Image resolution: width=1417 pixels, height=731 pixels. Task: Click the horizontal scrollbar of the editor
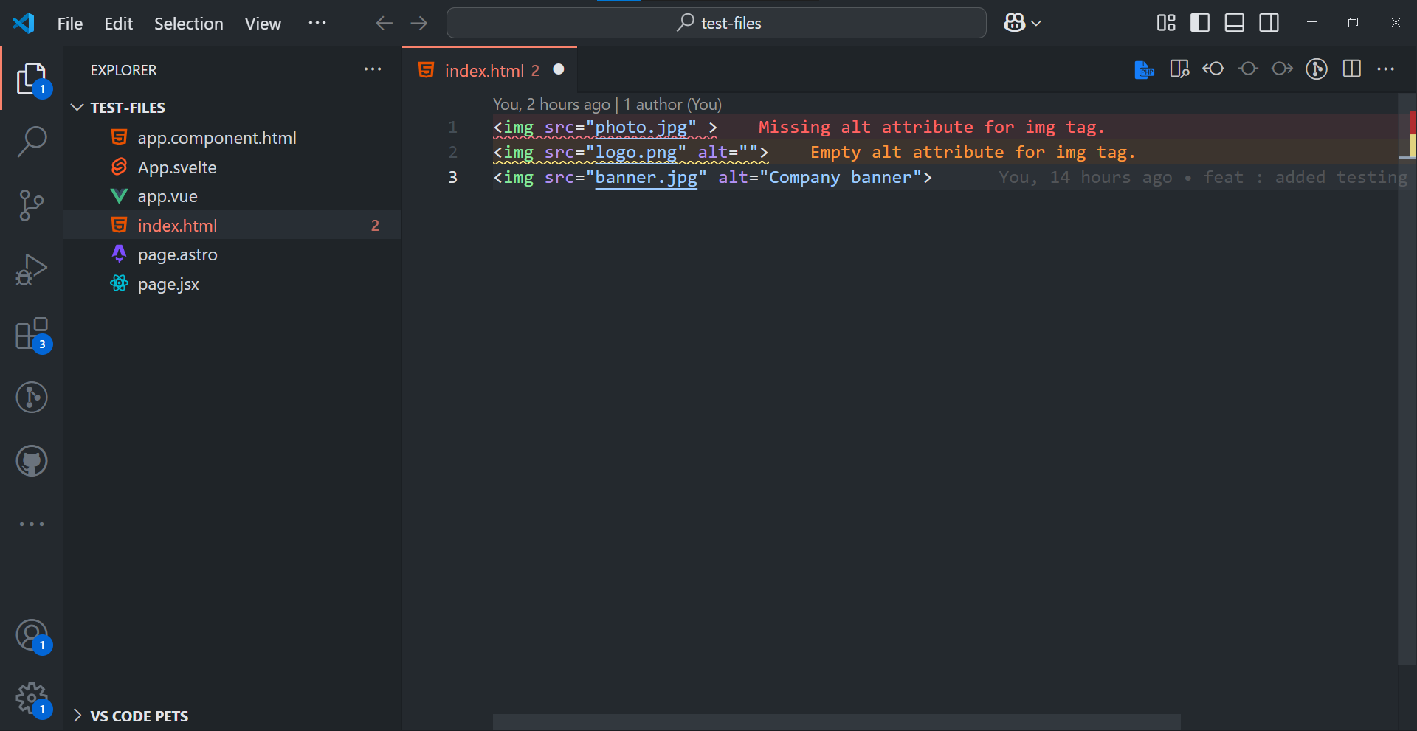coord(836,721)
